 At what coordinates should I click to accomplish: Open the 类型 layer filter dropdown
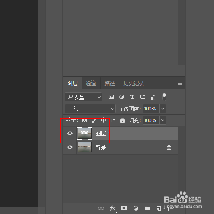tap(83, 97)
